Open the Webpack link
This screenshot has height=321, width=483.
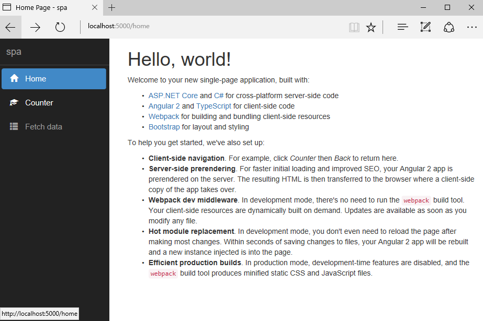click(164, 116)
